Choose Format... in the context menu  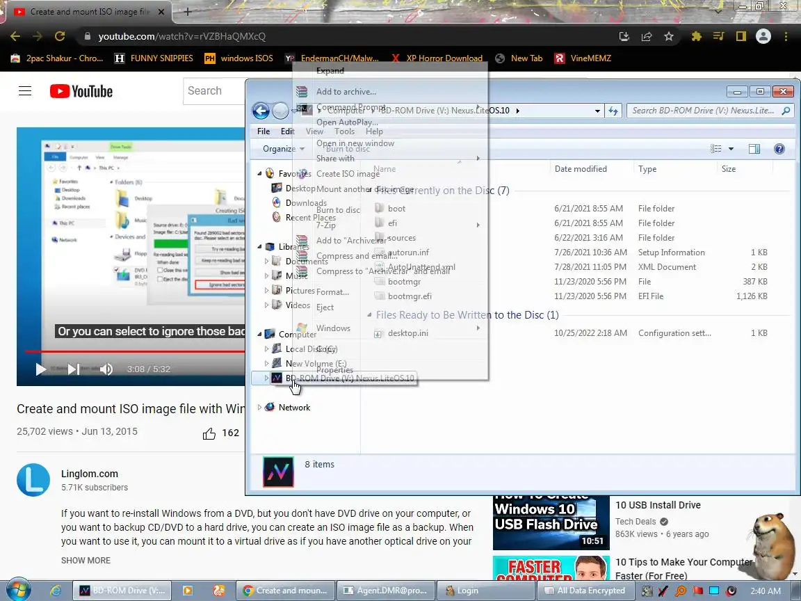pos(332,292)
